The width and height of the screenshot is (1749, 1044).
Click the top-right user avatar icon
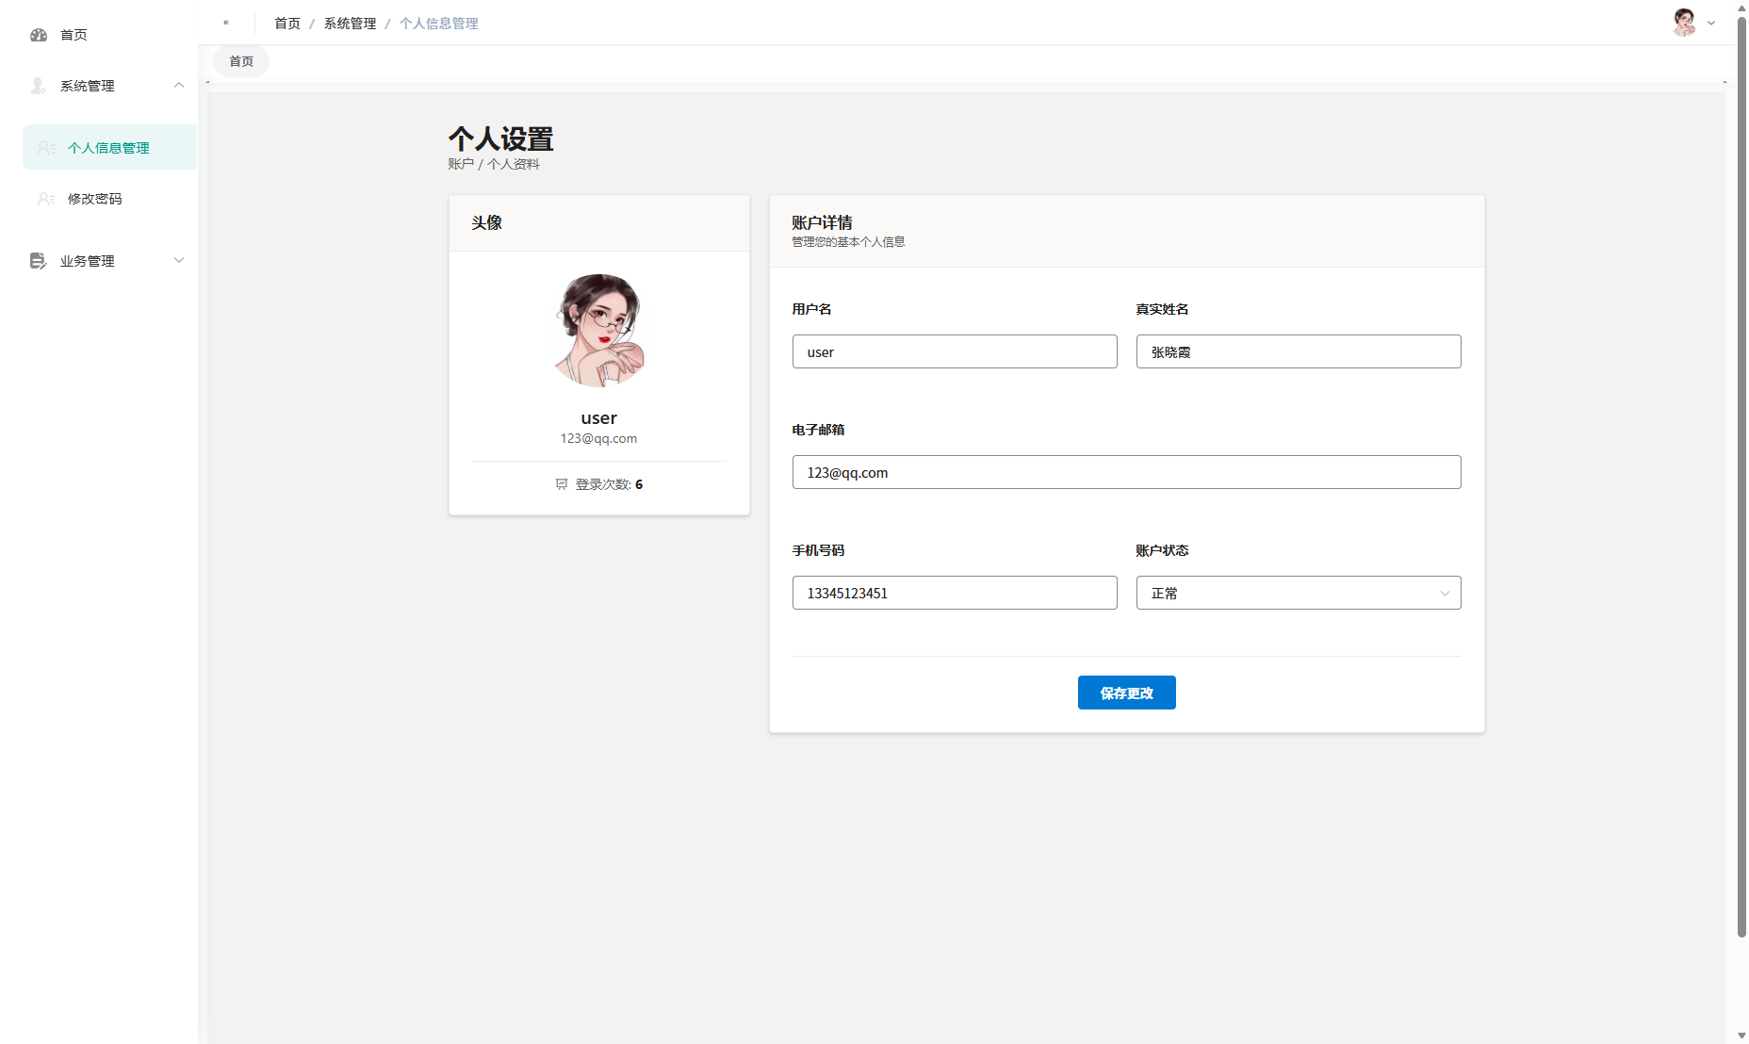coord(1684,22)
